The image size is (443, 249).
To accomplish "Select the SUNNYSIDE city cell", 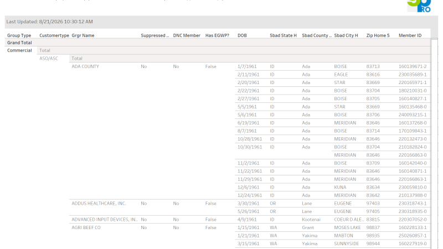I will (347, 243).
